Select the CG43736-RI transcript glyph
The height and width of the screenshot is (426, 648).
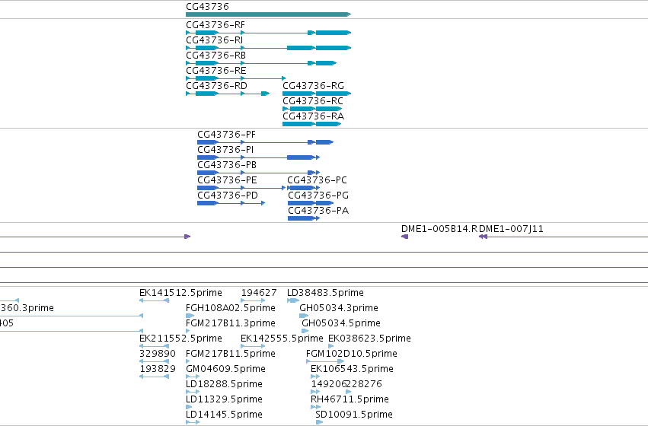[x=268, y=48]
